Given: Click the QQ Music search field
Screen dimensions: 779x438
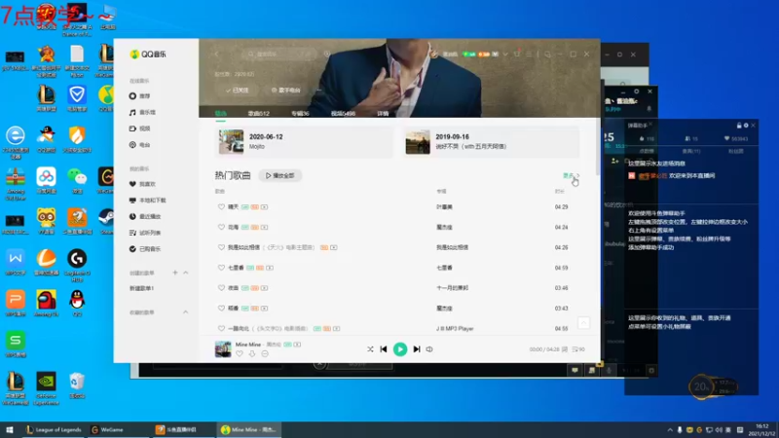Looking at the screenshot, I should [279, 54].
